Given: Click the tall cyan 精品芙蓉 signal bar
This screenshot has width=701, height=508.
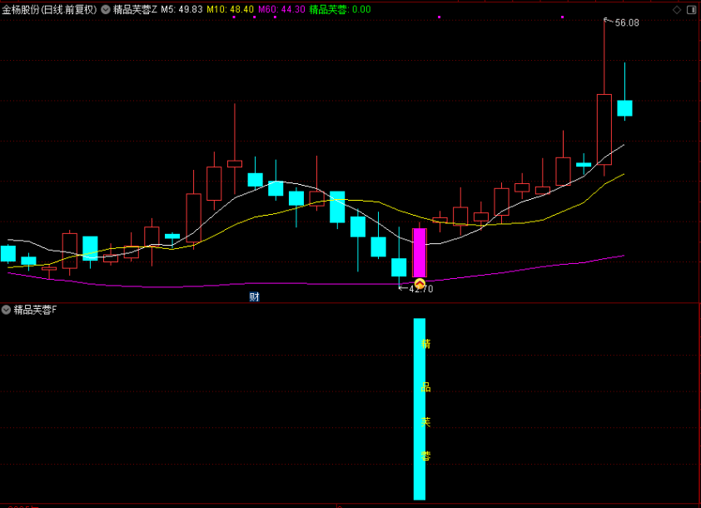Looking at the screenshot, I should pyautogui.click(x=420, y=408).
